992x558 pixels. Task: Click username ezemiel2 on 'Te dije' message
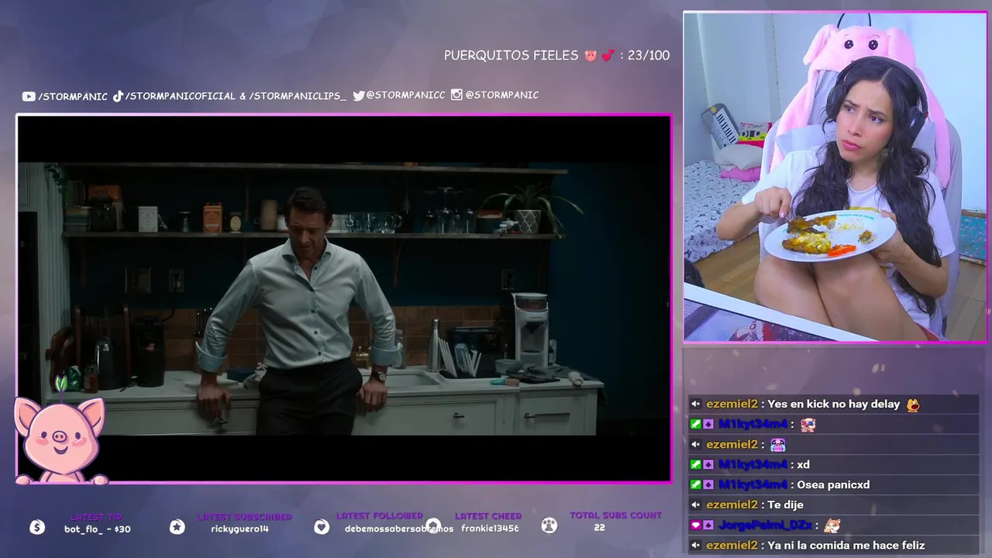[x=732, y=505]
